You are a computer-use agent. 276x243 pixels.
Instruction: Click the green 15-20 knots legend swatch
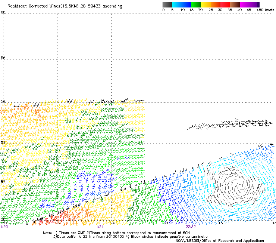[x=196, y=4]
